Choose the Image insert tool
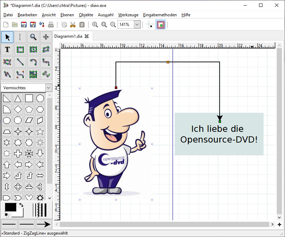Screen dimensions: 285x237 pyautogui.click(x=33, y=74)
